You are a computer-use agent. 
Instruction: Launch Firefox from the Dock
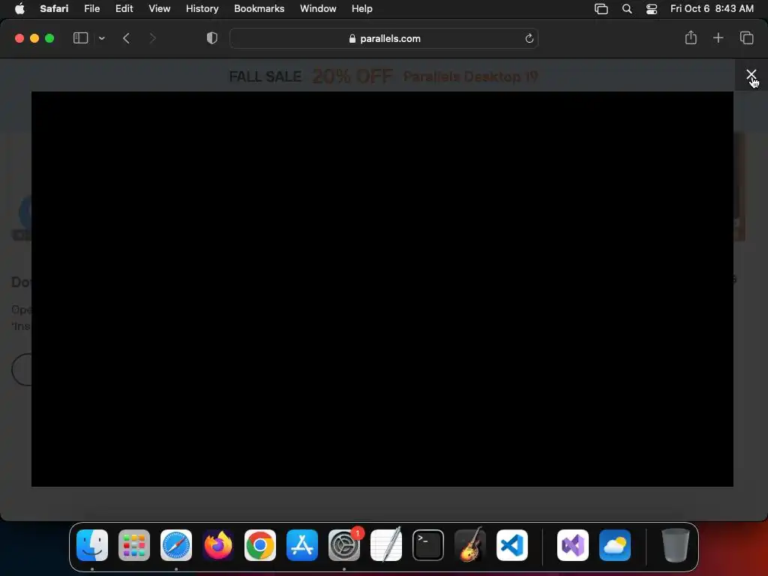pos(218,545)
